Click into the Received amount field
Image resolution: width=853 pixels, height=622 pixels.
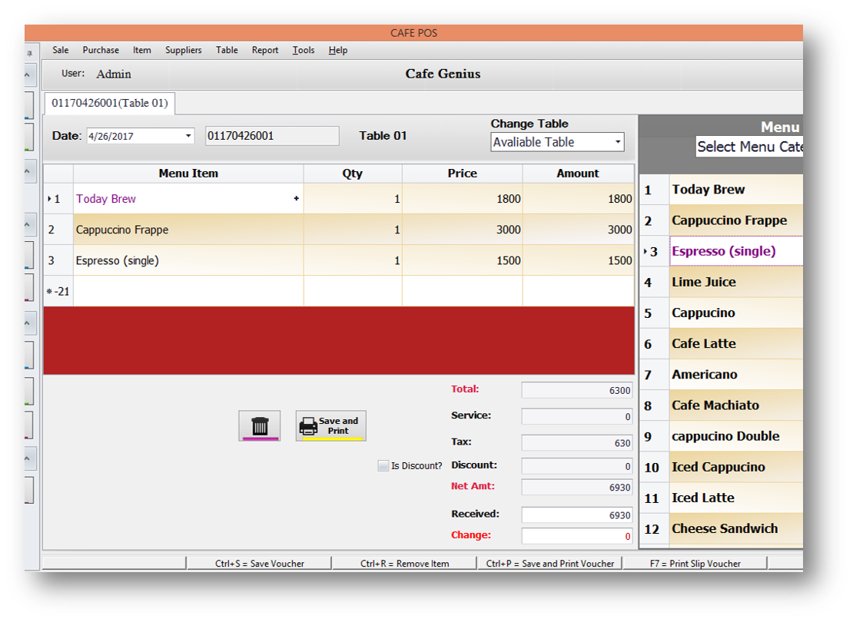click(577, 515)
